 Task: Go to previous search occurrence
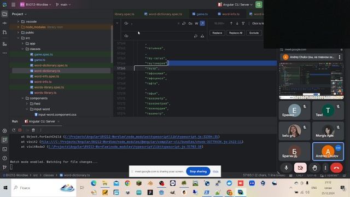coord(231,23)
